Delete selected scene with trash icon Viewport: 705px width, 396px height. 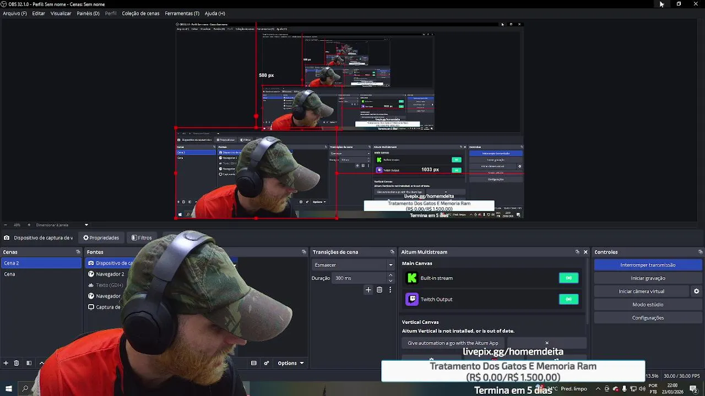coord(17,363)
